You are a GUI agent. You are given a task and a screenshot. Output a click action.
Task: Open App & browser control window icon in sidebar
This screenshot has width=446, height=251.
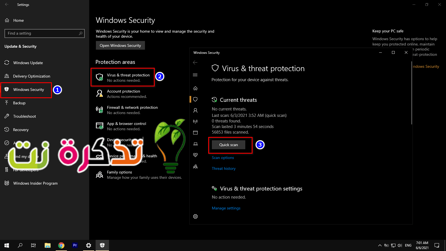click(195, 133)
